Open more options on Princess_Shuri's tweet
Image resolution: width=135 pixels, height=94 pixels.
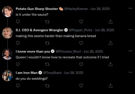point(130,51)
